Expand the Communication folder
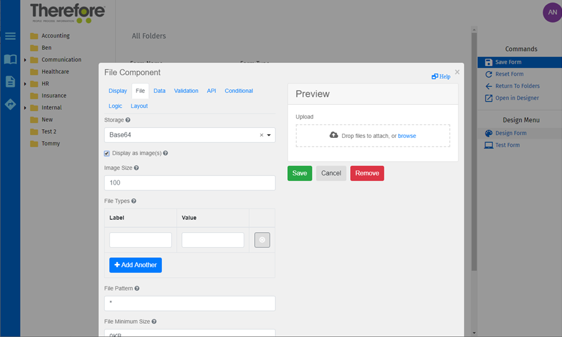Screen dimensions: 562x337 pyautogui.click(x=26, y=60)
